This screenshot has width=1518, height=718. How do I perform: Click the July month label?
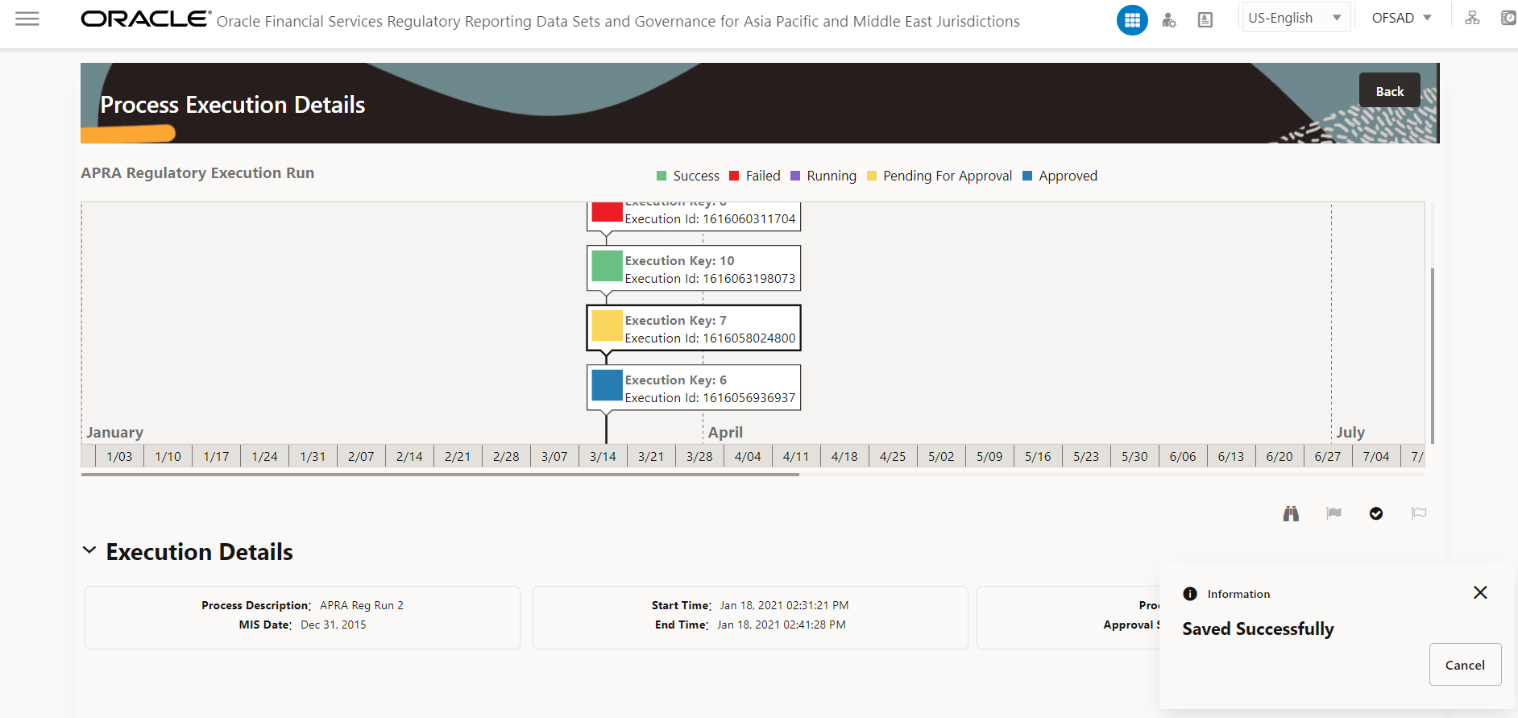click(1350, 433)
